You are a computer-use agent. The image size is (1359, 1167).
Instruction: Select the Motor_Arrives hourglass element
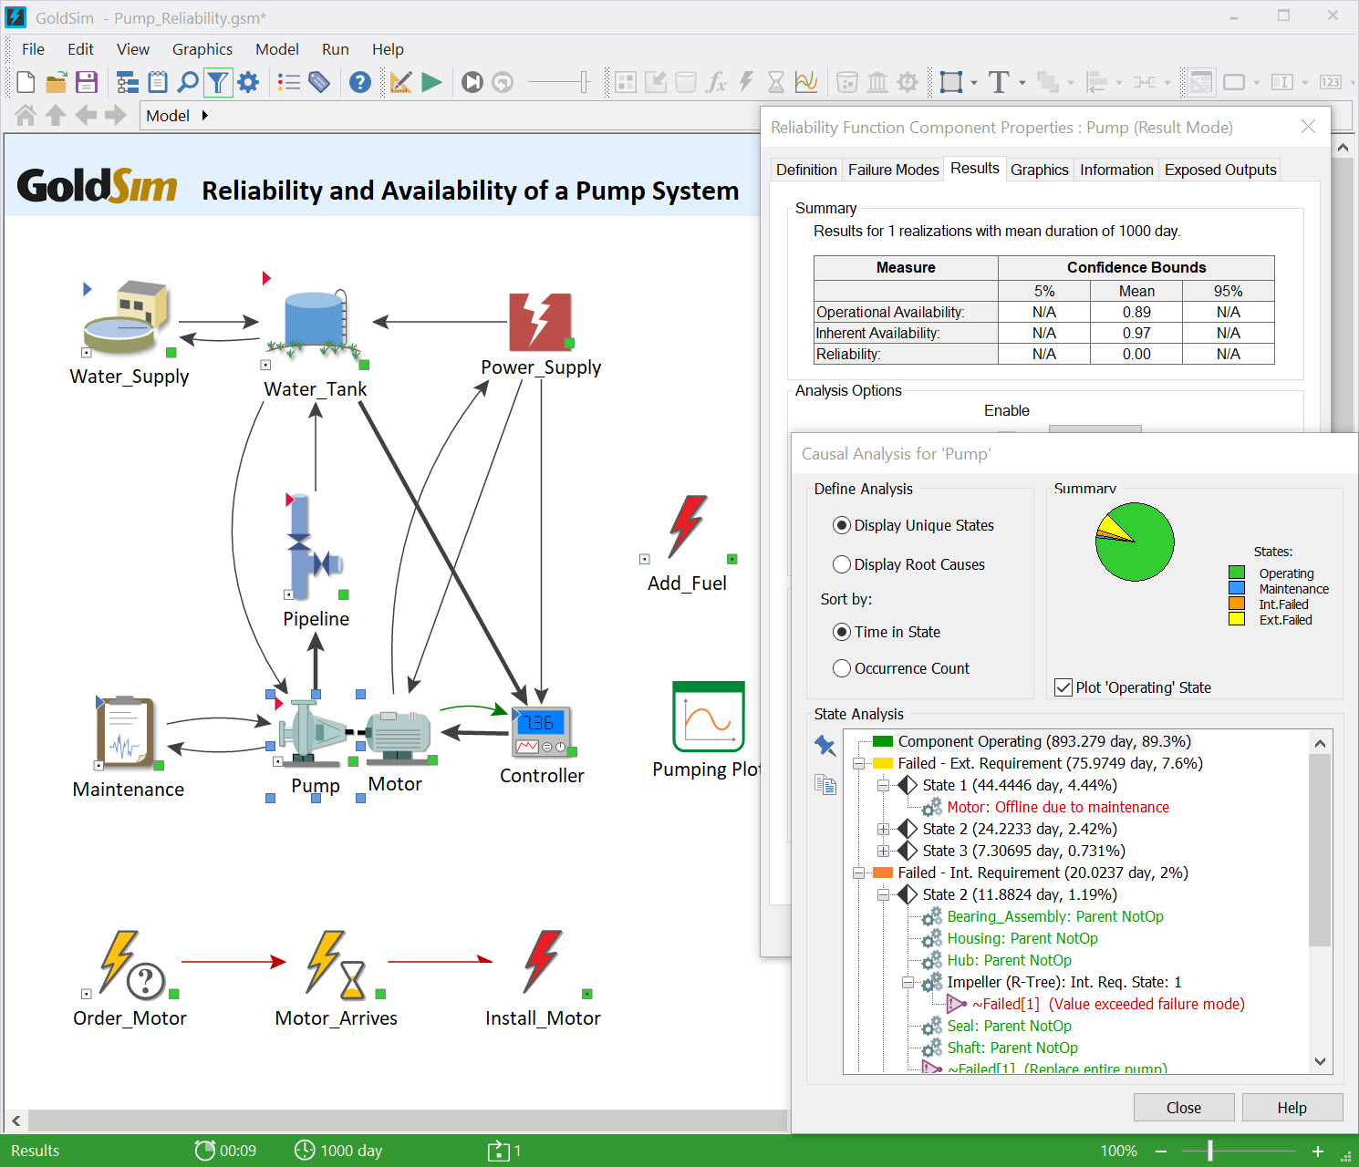pyautogui.click(x=337, y=965)
